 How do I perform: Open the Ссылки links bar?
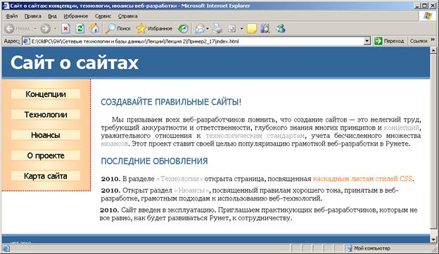(x=419, y=42)
